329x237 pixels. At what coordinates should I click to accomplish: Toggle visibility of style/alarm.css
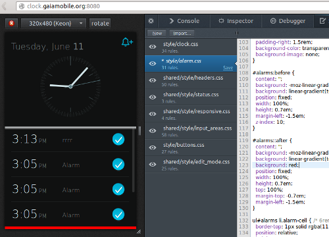coord(153,64)
